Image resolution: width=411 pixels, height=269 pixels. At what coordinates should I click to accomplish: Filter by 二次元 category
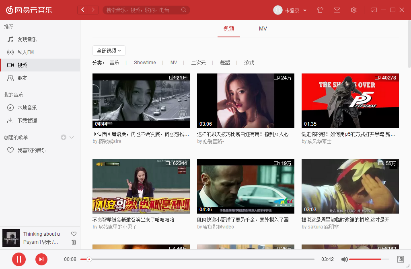tap(198, 63)
